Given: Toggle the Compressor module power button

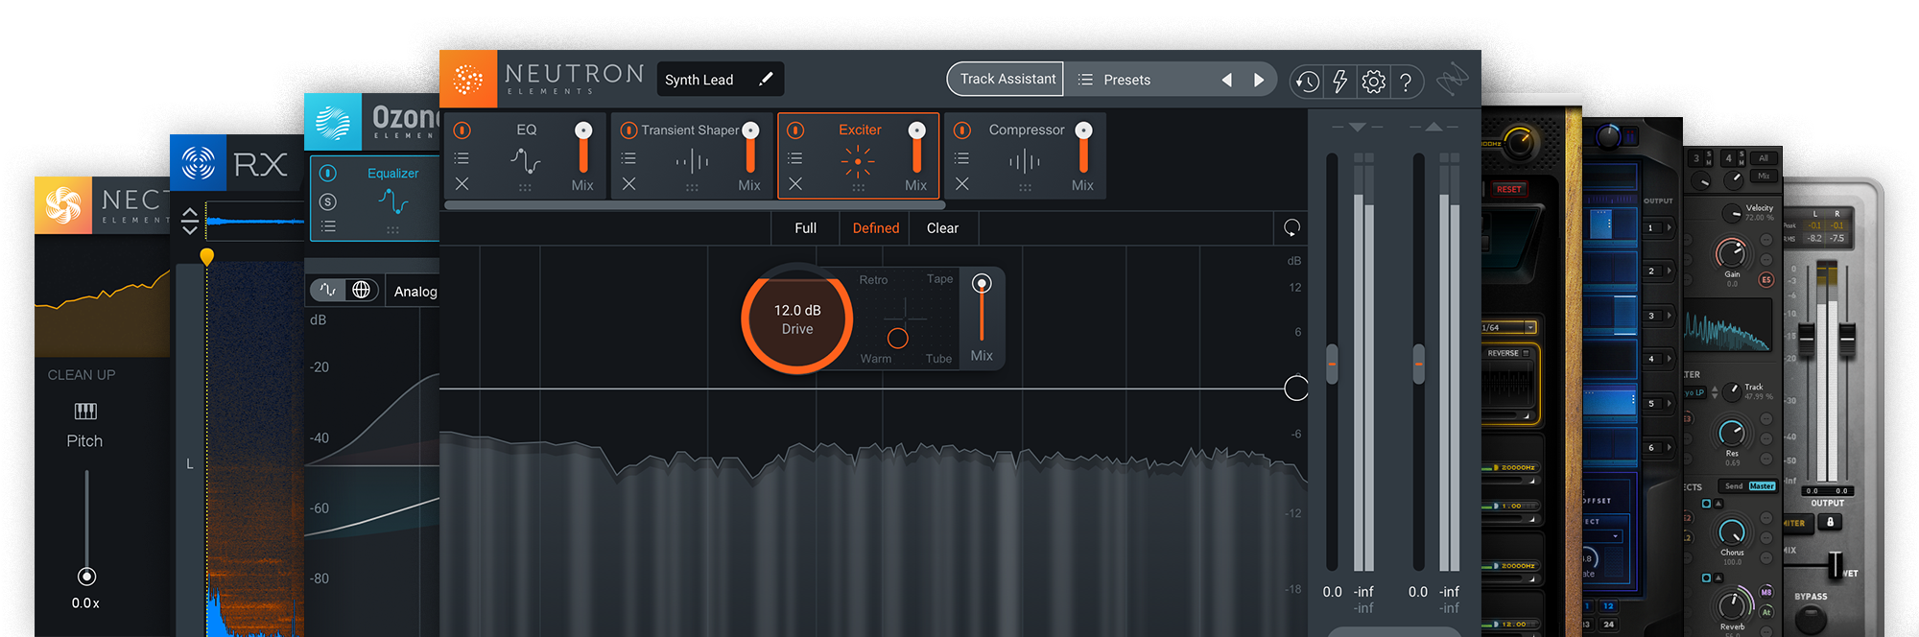Looking at the screenshot, I should pyautogui.click(x=962, y=130).
